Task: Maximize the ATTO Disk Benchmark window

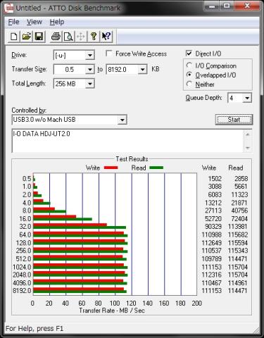Action: point(227,6)
